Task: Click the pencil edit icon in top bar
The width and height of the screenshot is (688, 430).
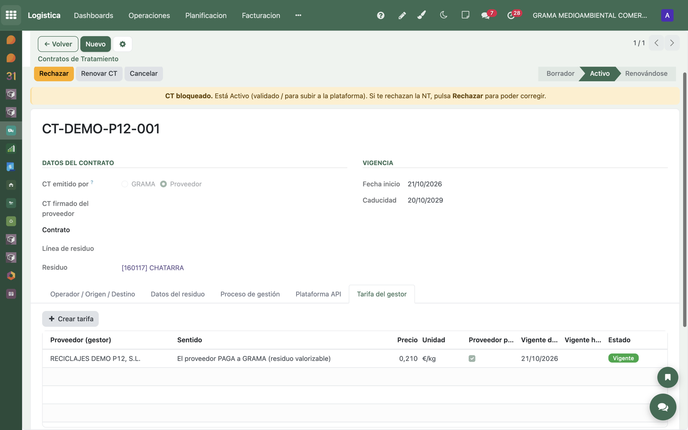Action: click(x=402, y=15)
